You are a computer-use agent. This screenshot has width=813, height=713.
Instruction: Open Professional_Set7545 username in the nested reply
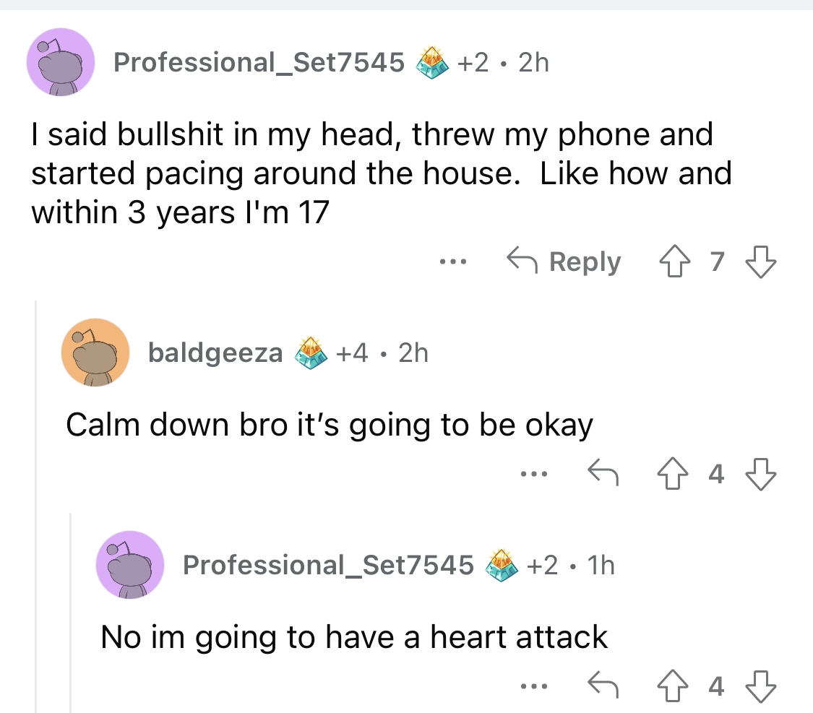tap(328, 565)
